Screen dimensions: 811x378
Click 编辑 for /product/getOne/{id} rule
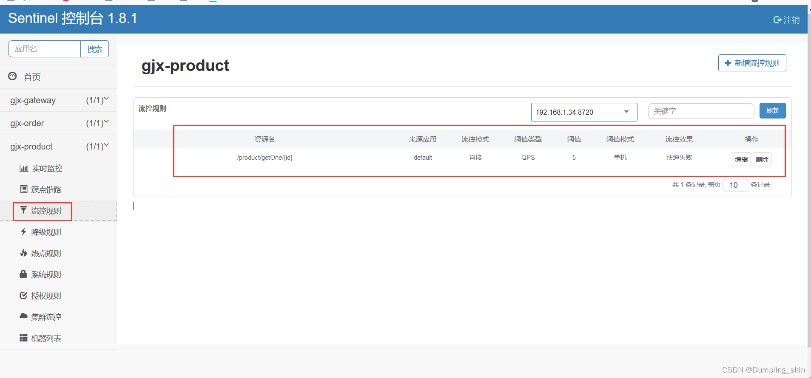[x=741, y=159]
